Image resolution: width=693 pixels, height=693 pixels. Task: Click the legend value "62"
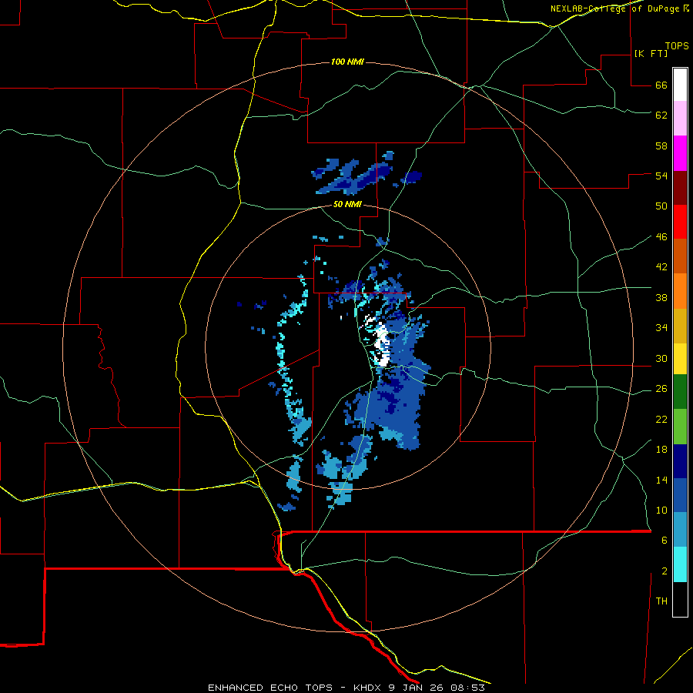click(x=661, y=115)
